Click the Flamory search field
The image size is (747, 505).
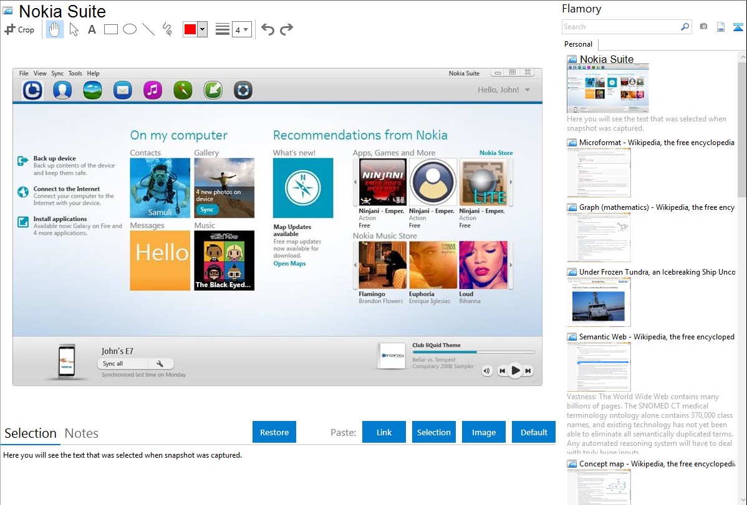coord(620,27)
